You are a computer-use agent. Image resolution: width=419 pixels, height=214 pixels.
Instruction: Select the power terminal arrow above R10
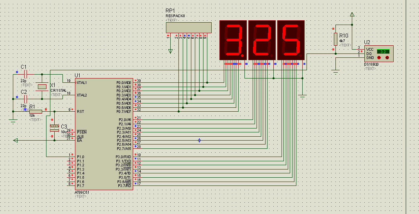(352, 14)
